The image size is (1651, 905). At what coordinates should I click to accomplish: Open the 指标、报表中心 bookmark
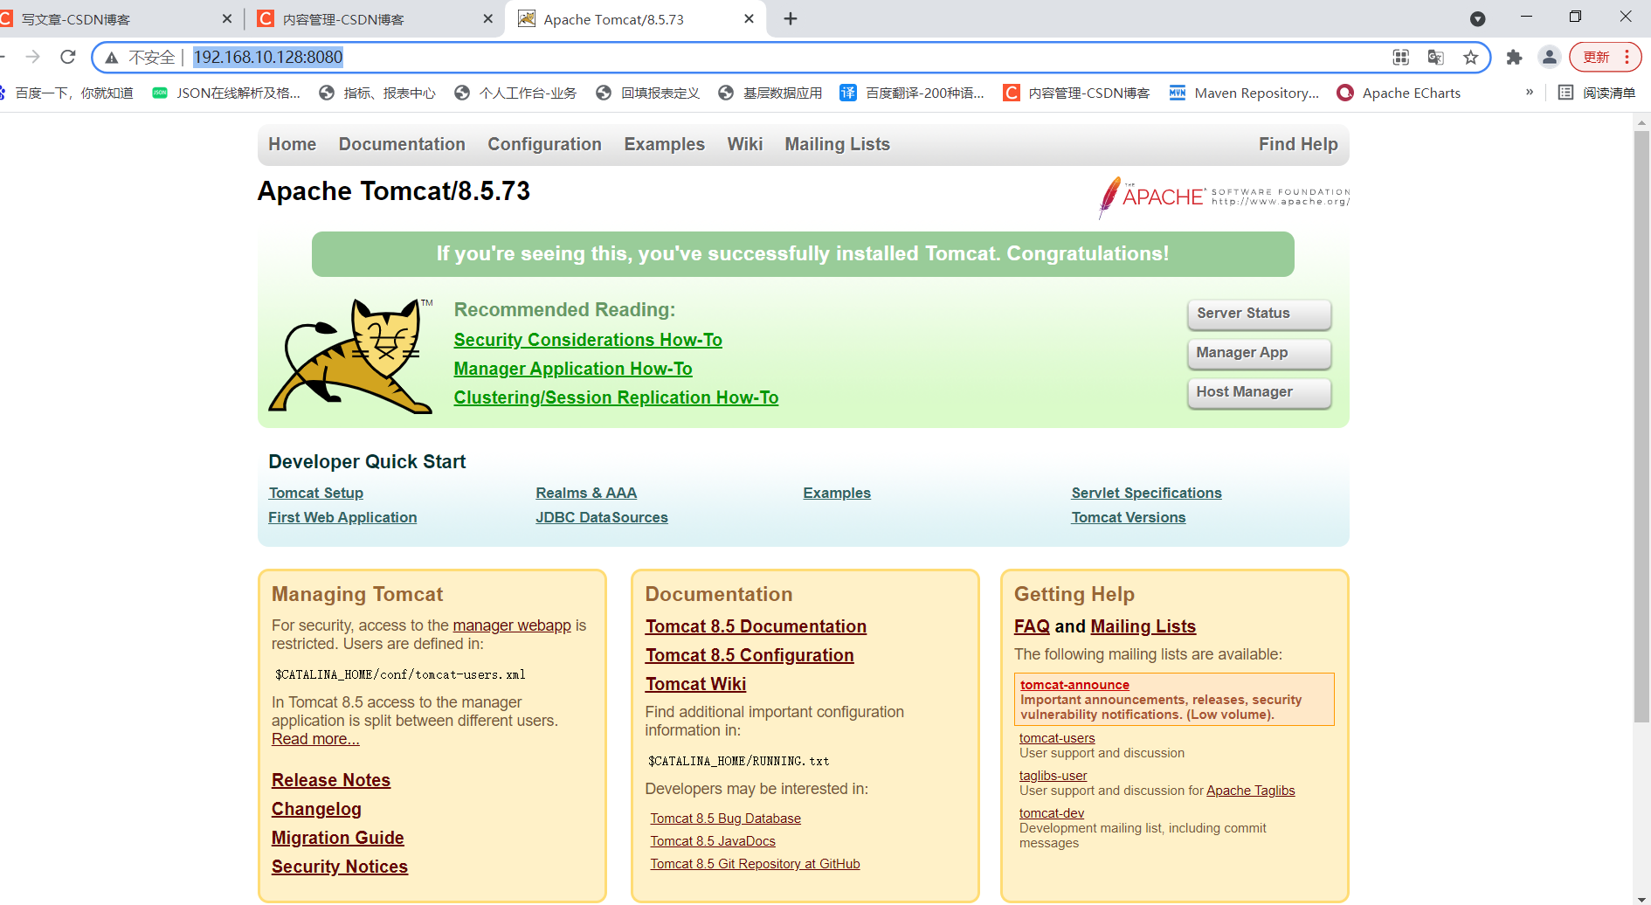coord(377,93)
